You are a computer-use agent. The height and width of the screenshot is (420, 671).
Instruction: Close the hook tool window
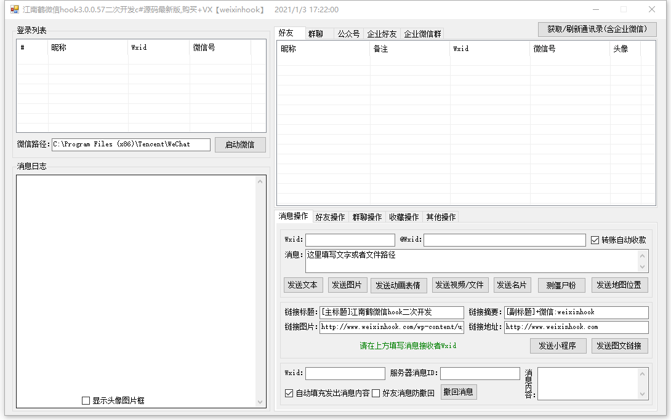pyautogui.click(x=652, y=9)
